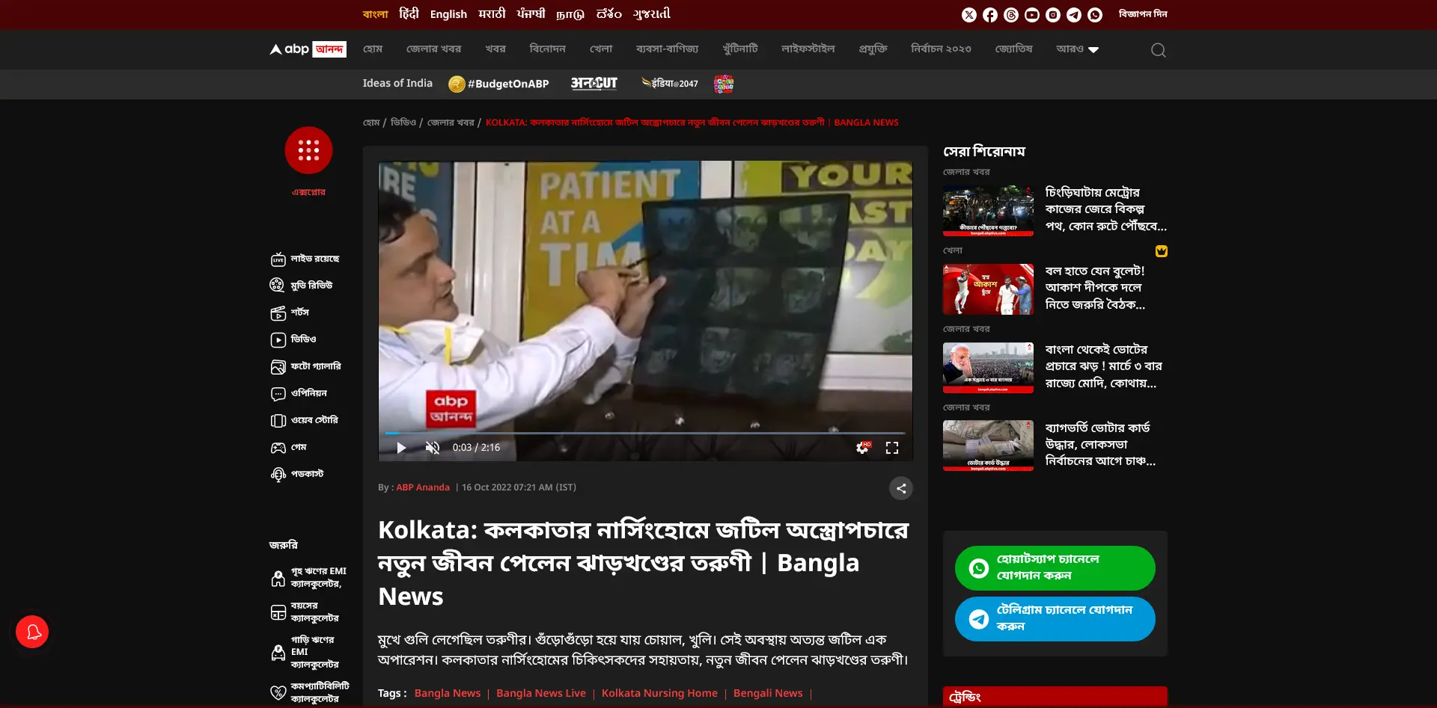Open the জেলার খবর nav menu
This screenshot has height=708, width=1437.
point(433,49)
